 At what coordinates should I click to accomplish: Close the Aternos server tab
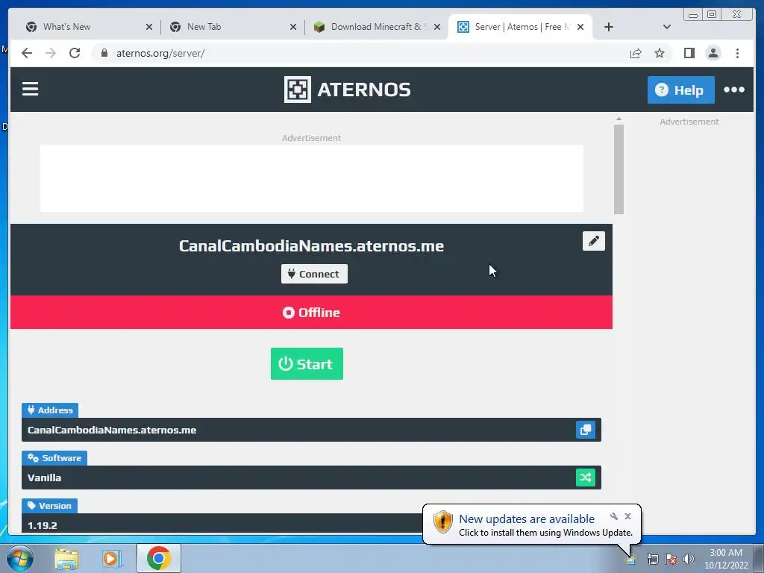click(580, 28)
